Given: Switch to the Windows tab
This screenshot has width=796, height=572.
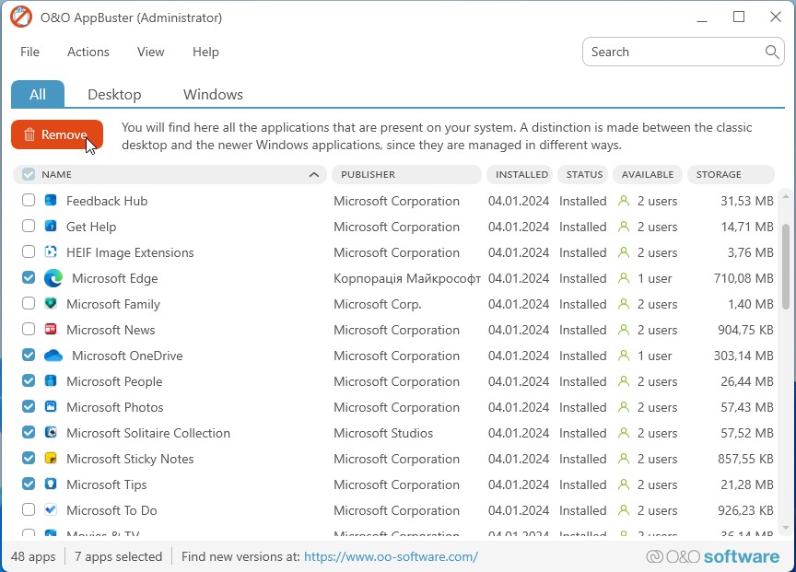Looking at the screenshot, I should (213, 94).
